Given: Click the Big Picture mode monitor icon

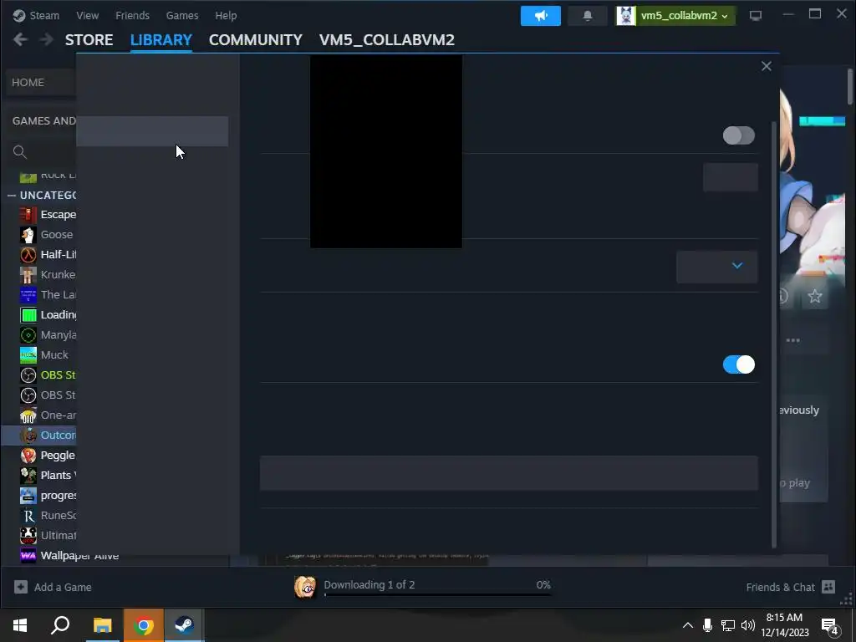Looking at the screenshot, I should click(x=756, y=16).
